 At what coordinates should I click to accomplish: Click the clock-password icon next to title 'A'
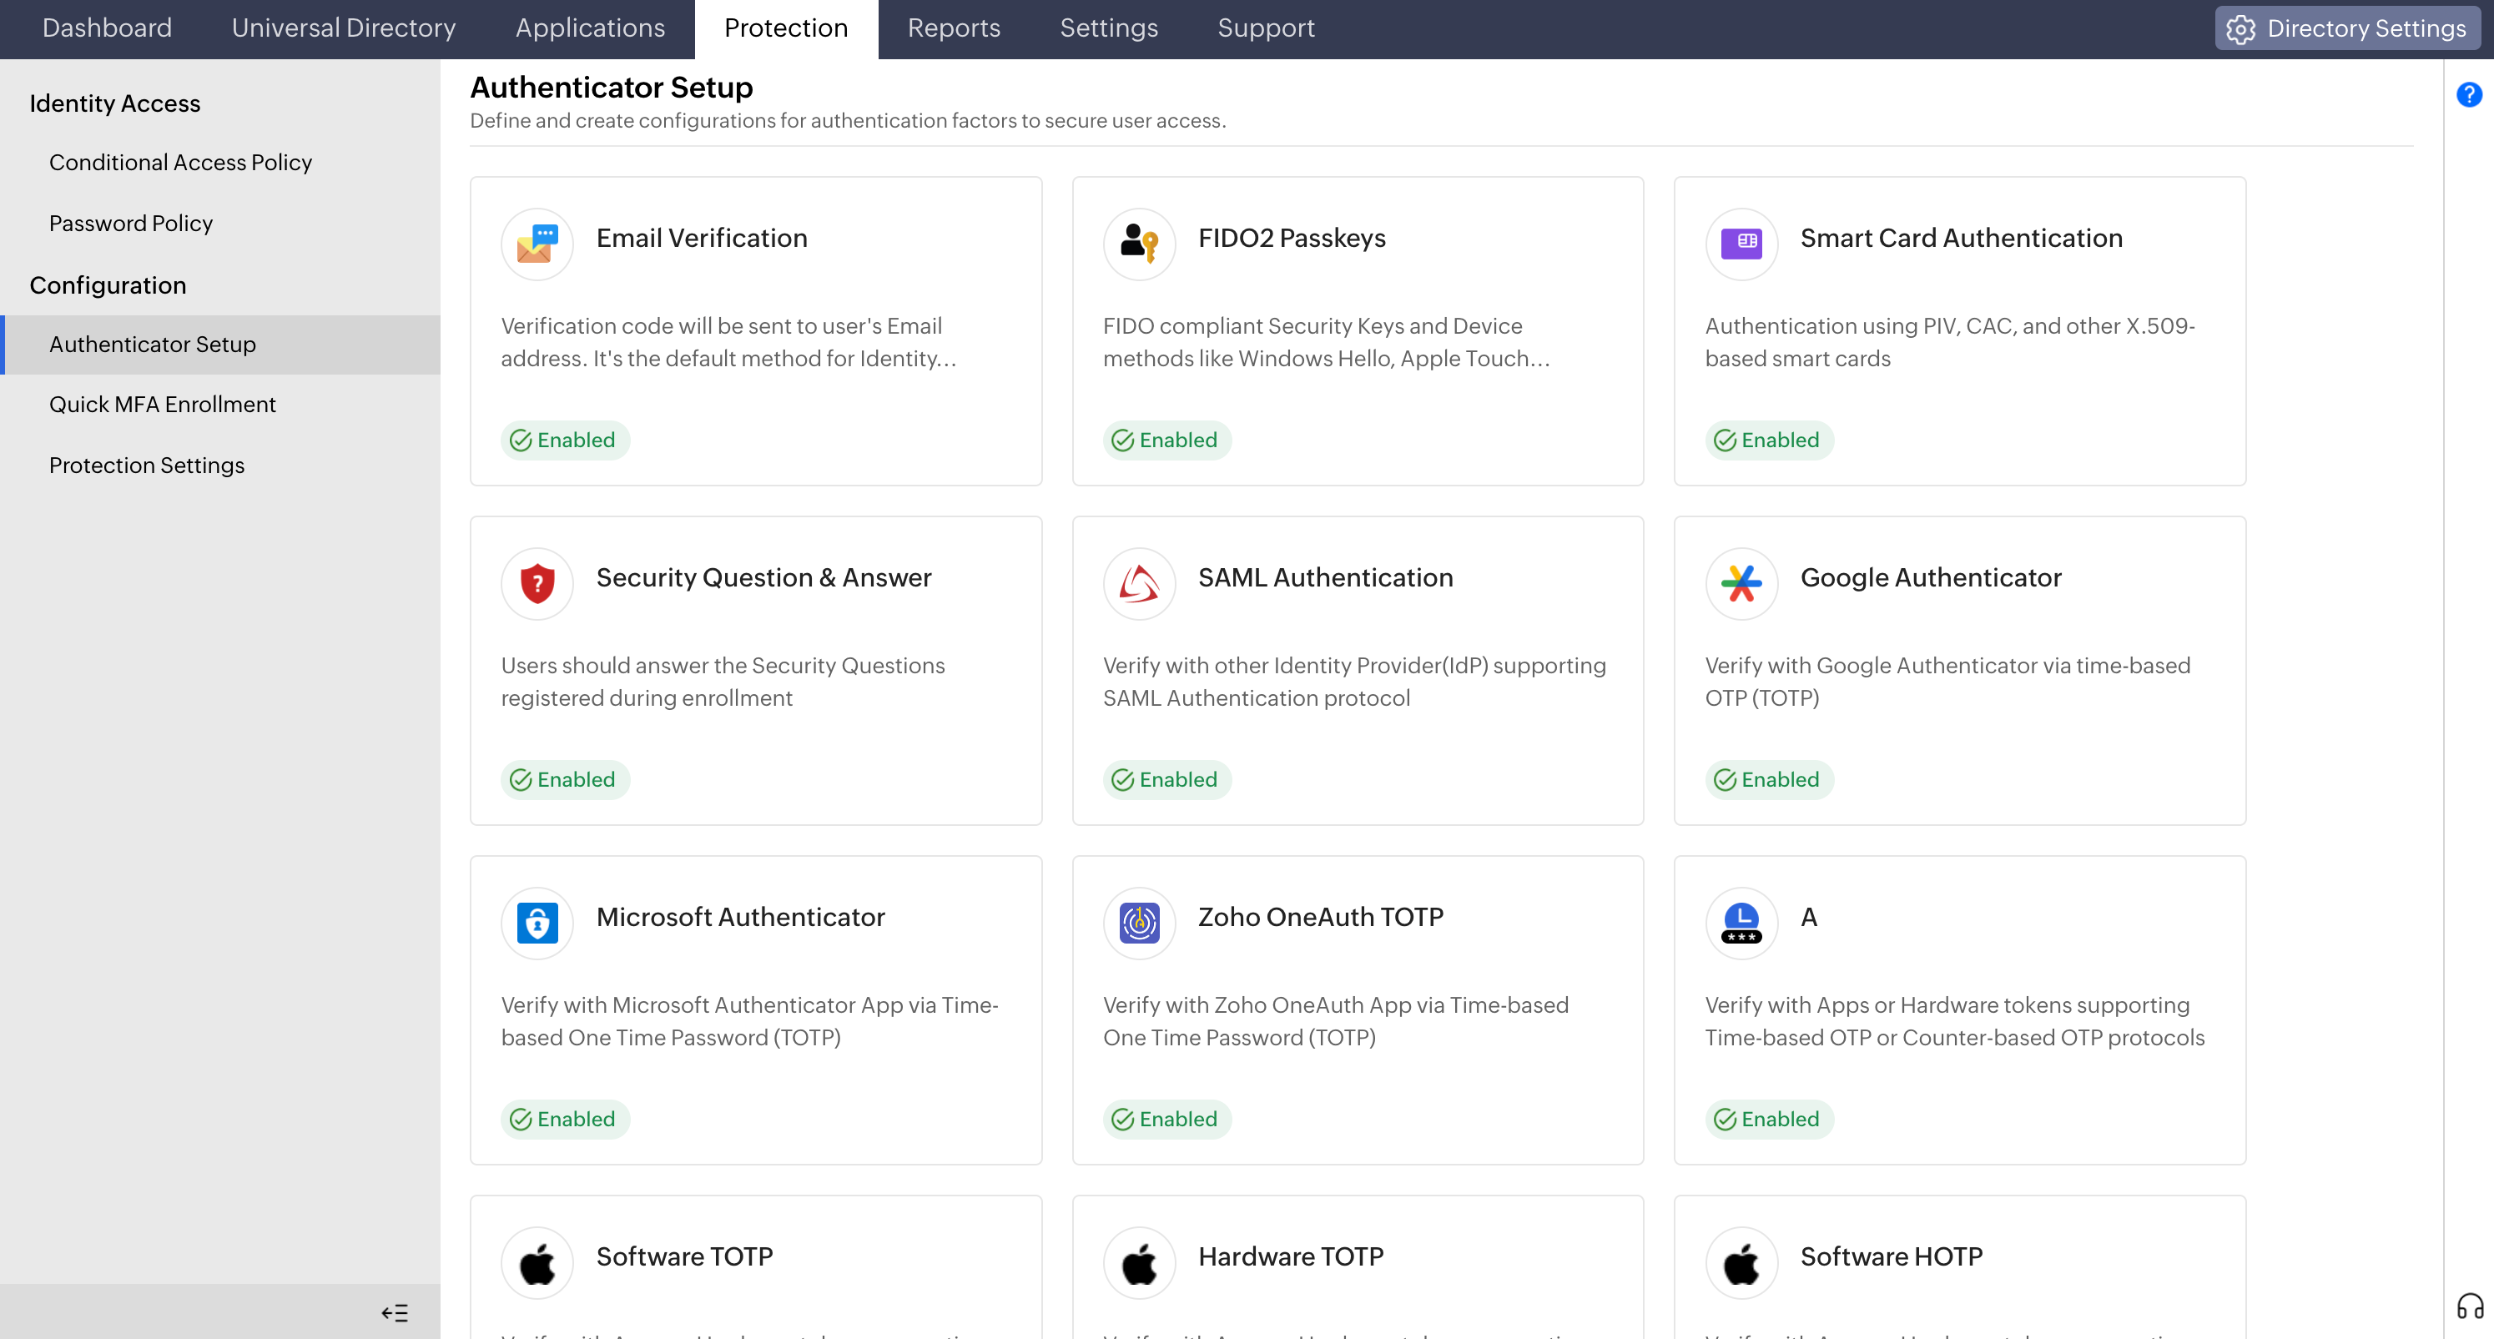pos(1741,924)
